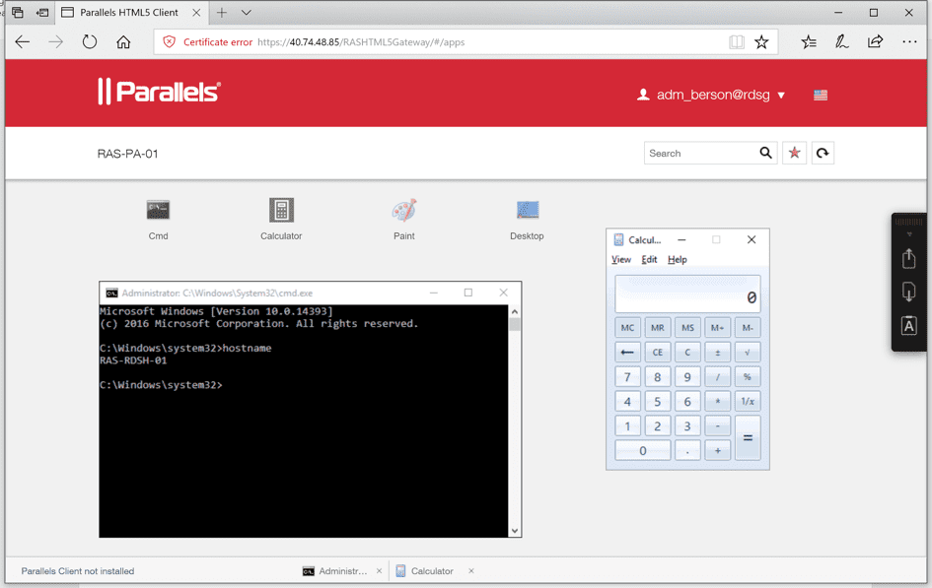Screen dimensions: 932x588
Task: Click the upload icon in side panel
Action: 908,259
